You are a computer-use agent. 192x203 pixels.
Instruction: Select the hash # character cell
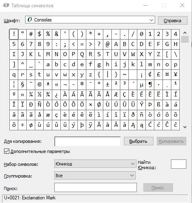(31, 34)
